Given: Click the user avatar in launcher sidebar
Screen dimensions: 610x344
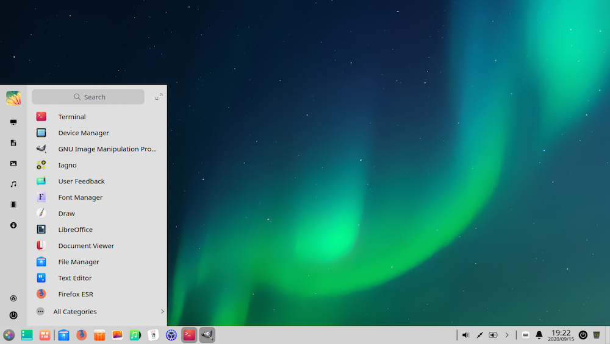Looking at the screenshot, I should pos(13,98).
